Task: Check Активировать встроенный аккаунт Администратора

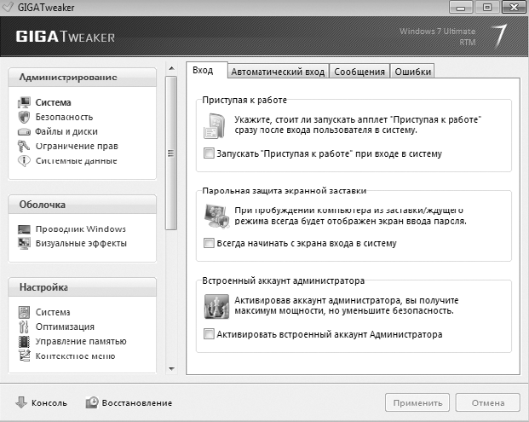Action: [x=210, y=335]
